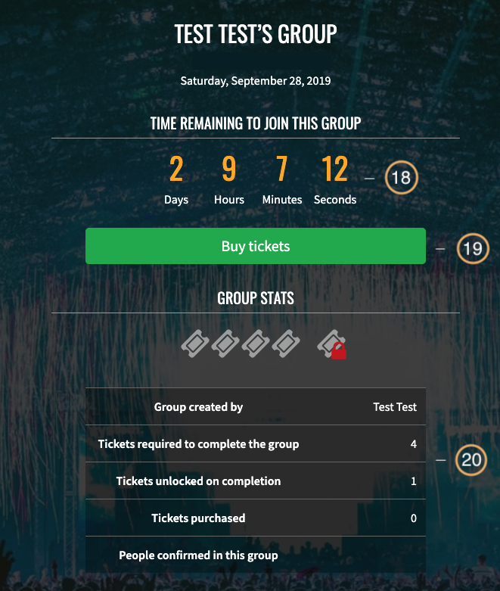Click the Test Test creator name
500x591 pixels.
click(x=395, y=407)
